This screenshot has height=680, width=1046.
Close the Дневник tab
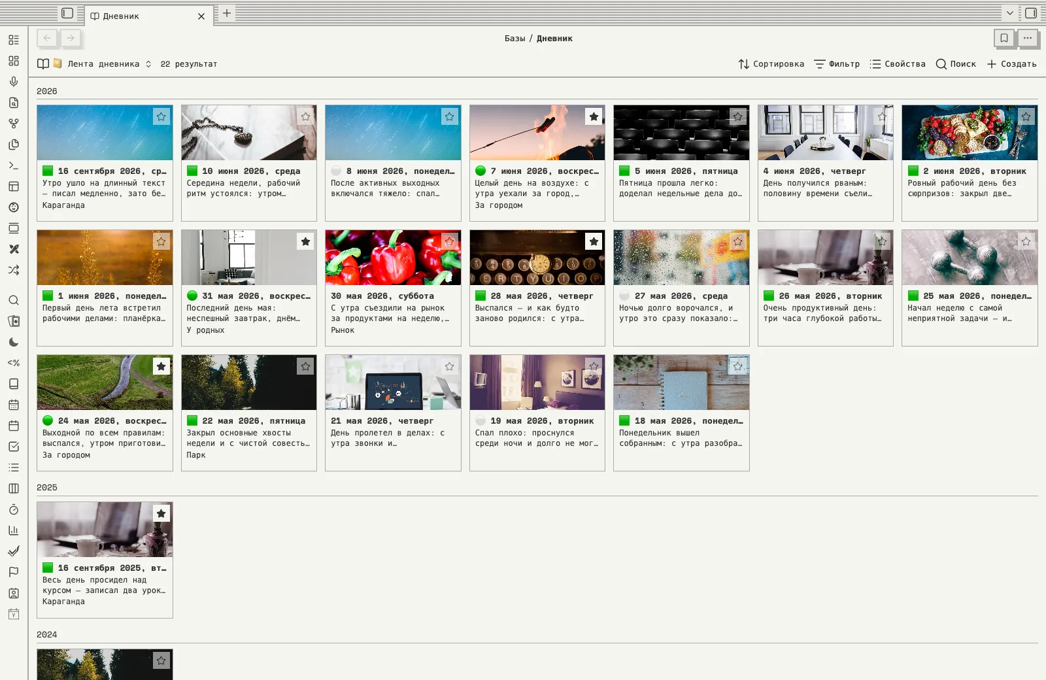point(201,16)
